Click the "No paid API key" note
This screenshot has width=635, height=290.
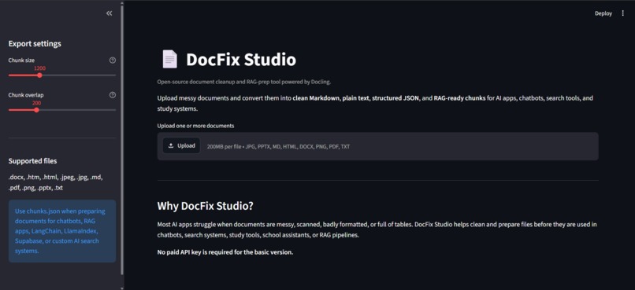(225, 252)
